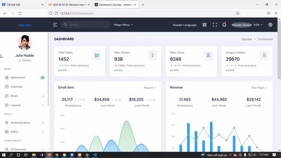Click the $34,856 Last Week figure
The width and height of the screenshot is (281, 158).
pos(102,100)
